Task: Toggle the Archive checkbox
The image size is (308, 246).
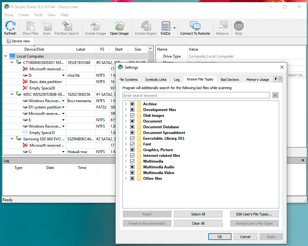Action: 132,104
